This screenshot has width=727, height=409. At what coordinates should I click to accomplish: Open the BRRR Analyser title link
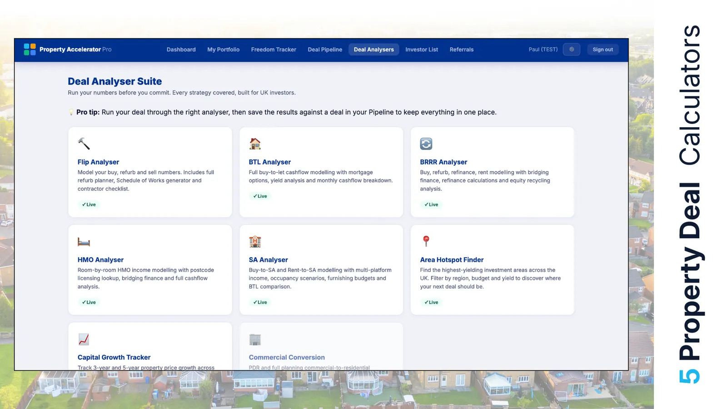(x=443, y=162)
